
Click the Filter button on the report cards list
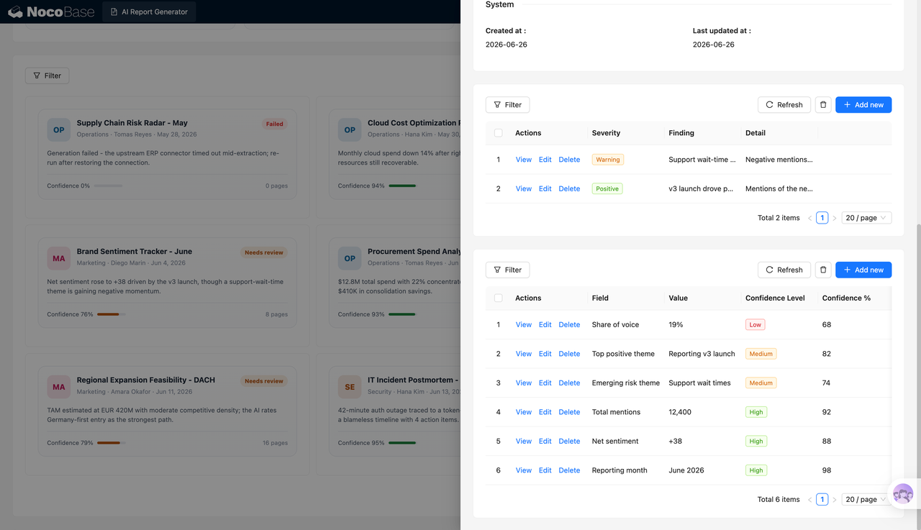pos(47,76)
